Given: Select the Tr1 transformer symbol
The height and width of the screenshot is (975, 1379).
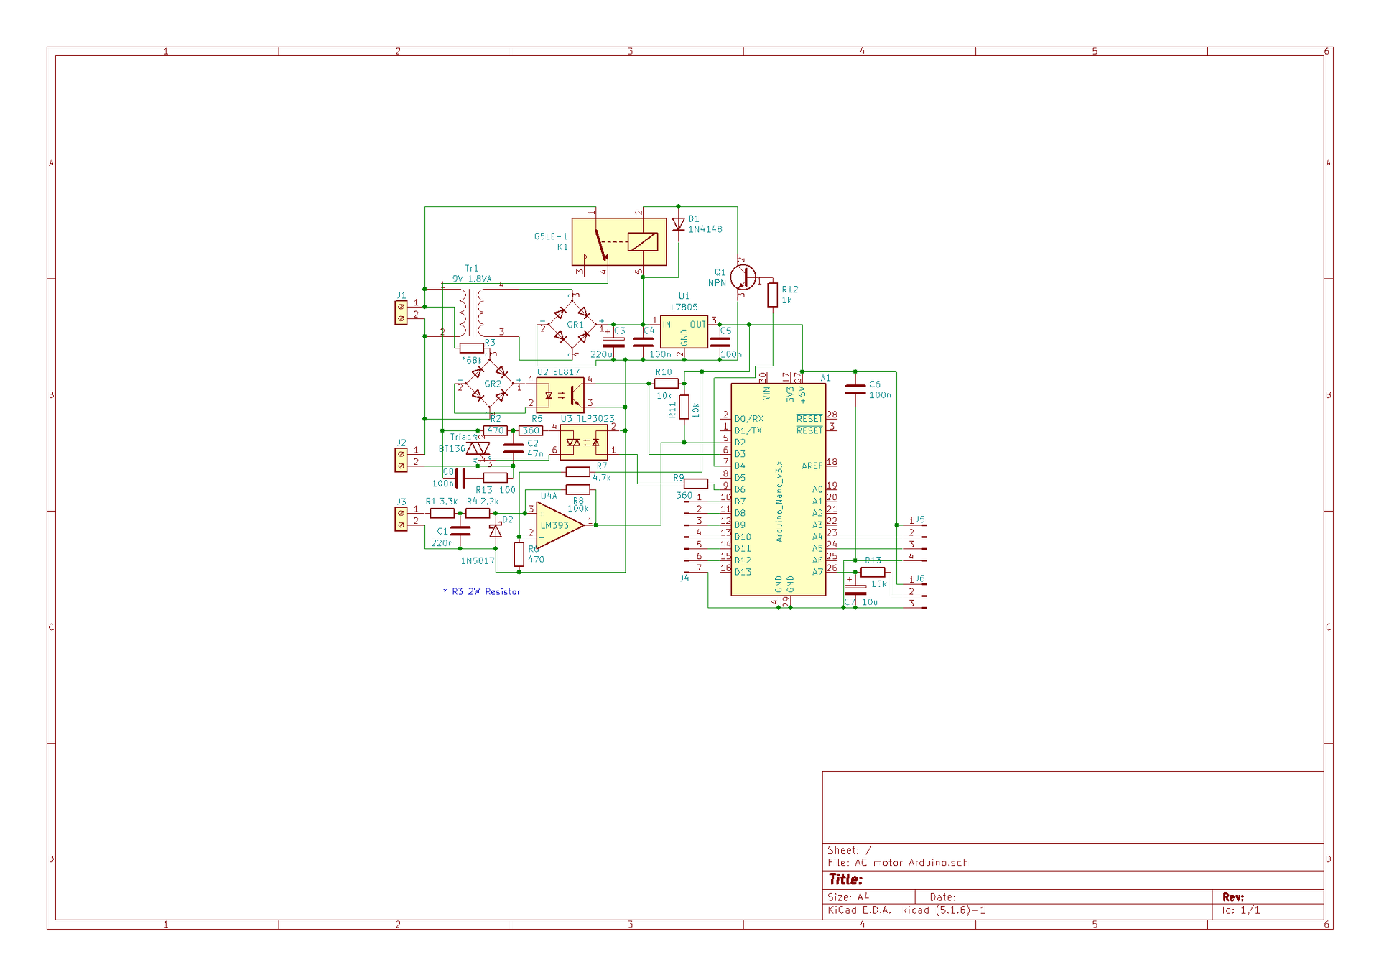Looking at the screenshot, I should tap(471, 313).
